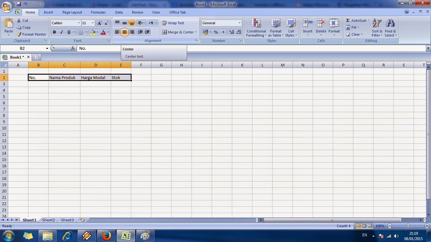Toggle bottom align
The height and width of the screenshot is (242, 431).
(132, 23)
